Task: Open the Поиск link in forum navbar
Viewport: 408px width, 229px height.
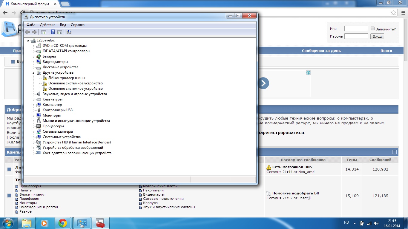Action: tap(386, 51)
